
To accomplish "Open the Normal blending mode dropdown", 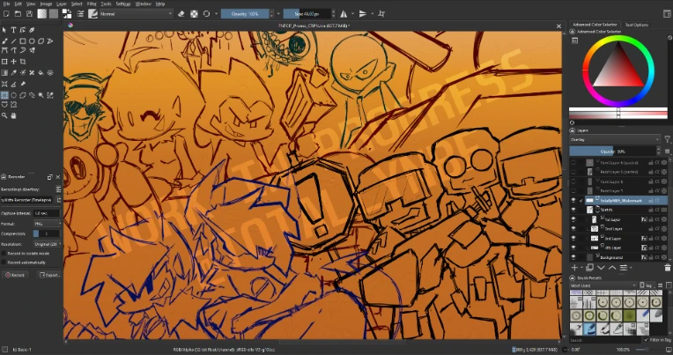I will tap(136, 14).
